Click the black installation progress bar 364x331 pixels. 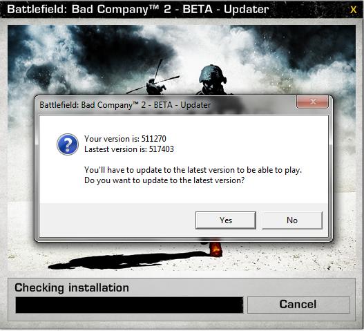(x=129, y=305)
